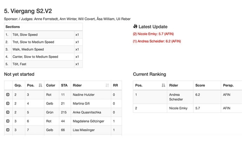Select Trot, Slow to Medium Speed section

(43, 42)
